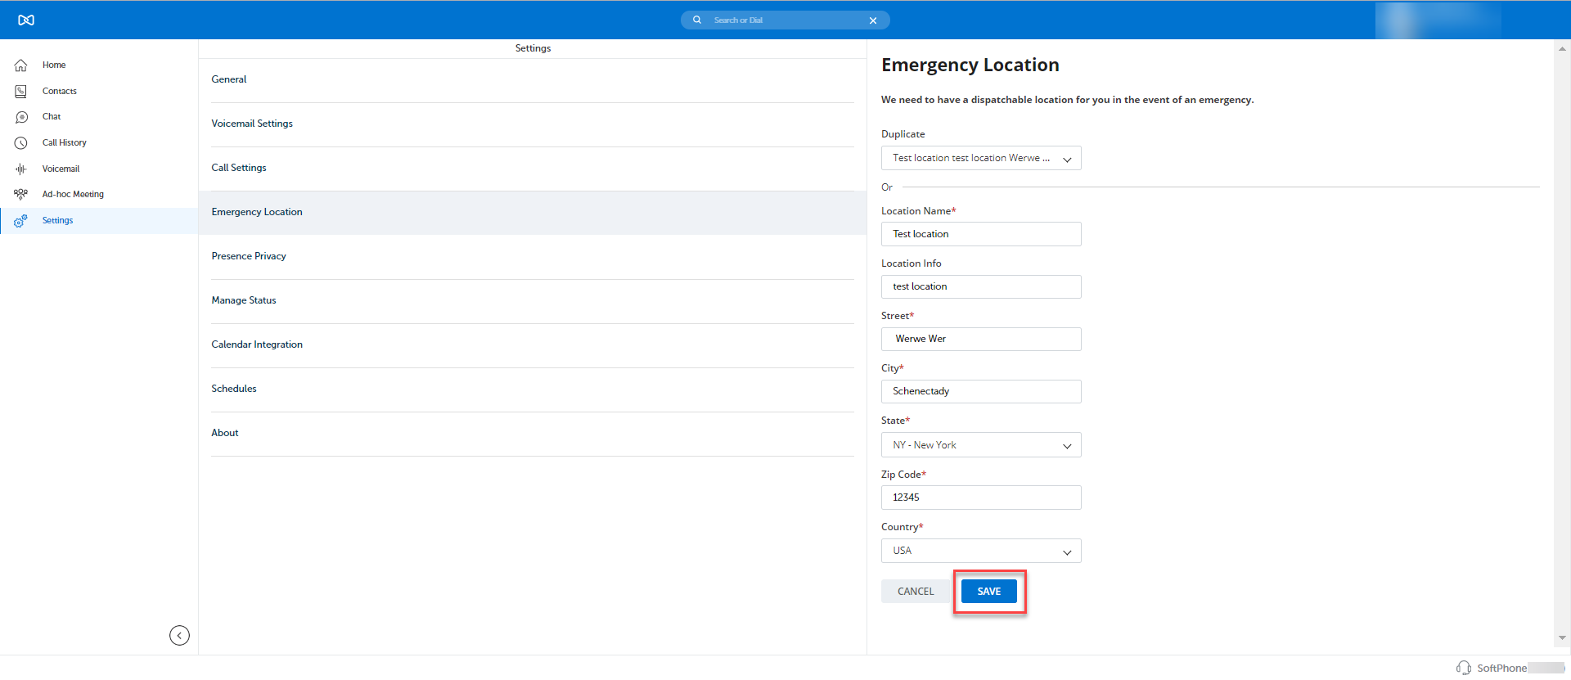Click the Home icon in sidebar

pyautogui.click(x=21, y=65)
